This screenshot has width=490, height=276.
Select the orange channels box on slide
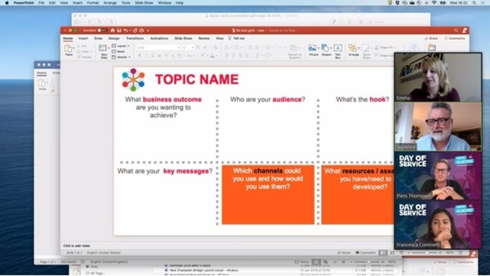pyautogui.click(x=268, y=195)
